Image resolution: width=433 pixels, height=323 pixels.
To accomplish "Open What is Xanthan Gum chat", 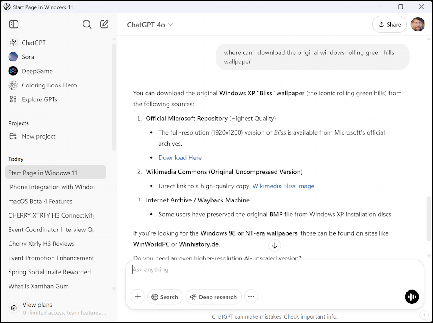I will pos(56,286).
